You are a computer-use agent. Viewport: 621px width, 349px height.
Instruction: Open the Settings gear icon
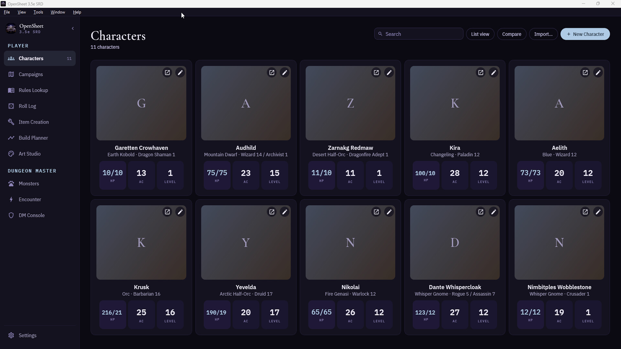(x=11, y=335)
